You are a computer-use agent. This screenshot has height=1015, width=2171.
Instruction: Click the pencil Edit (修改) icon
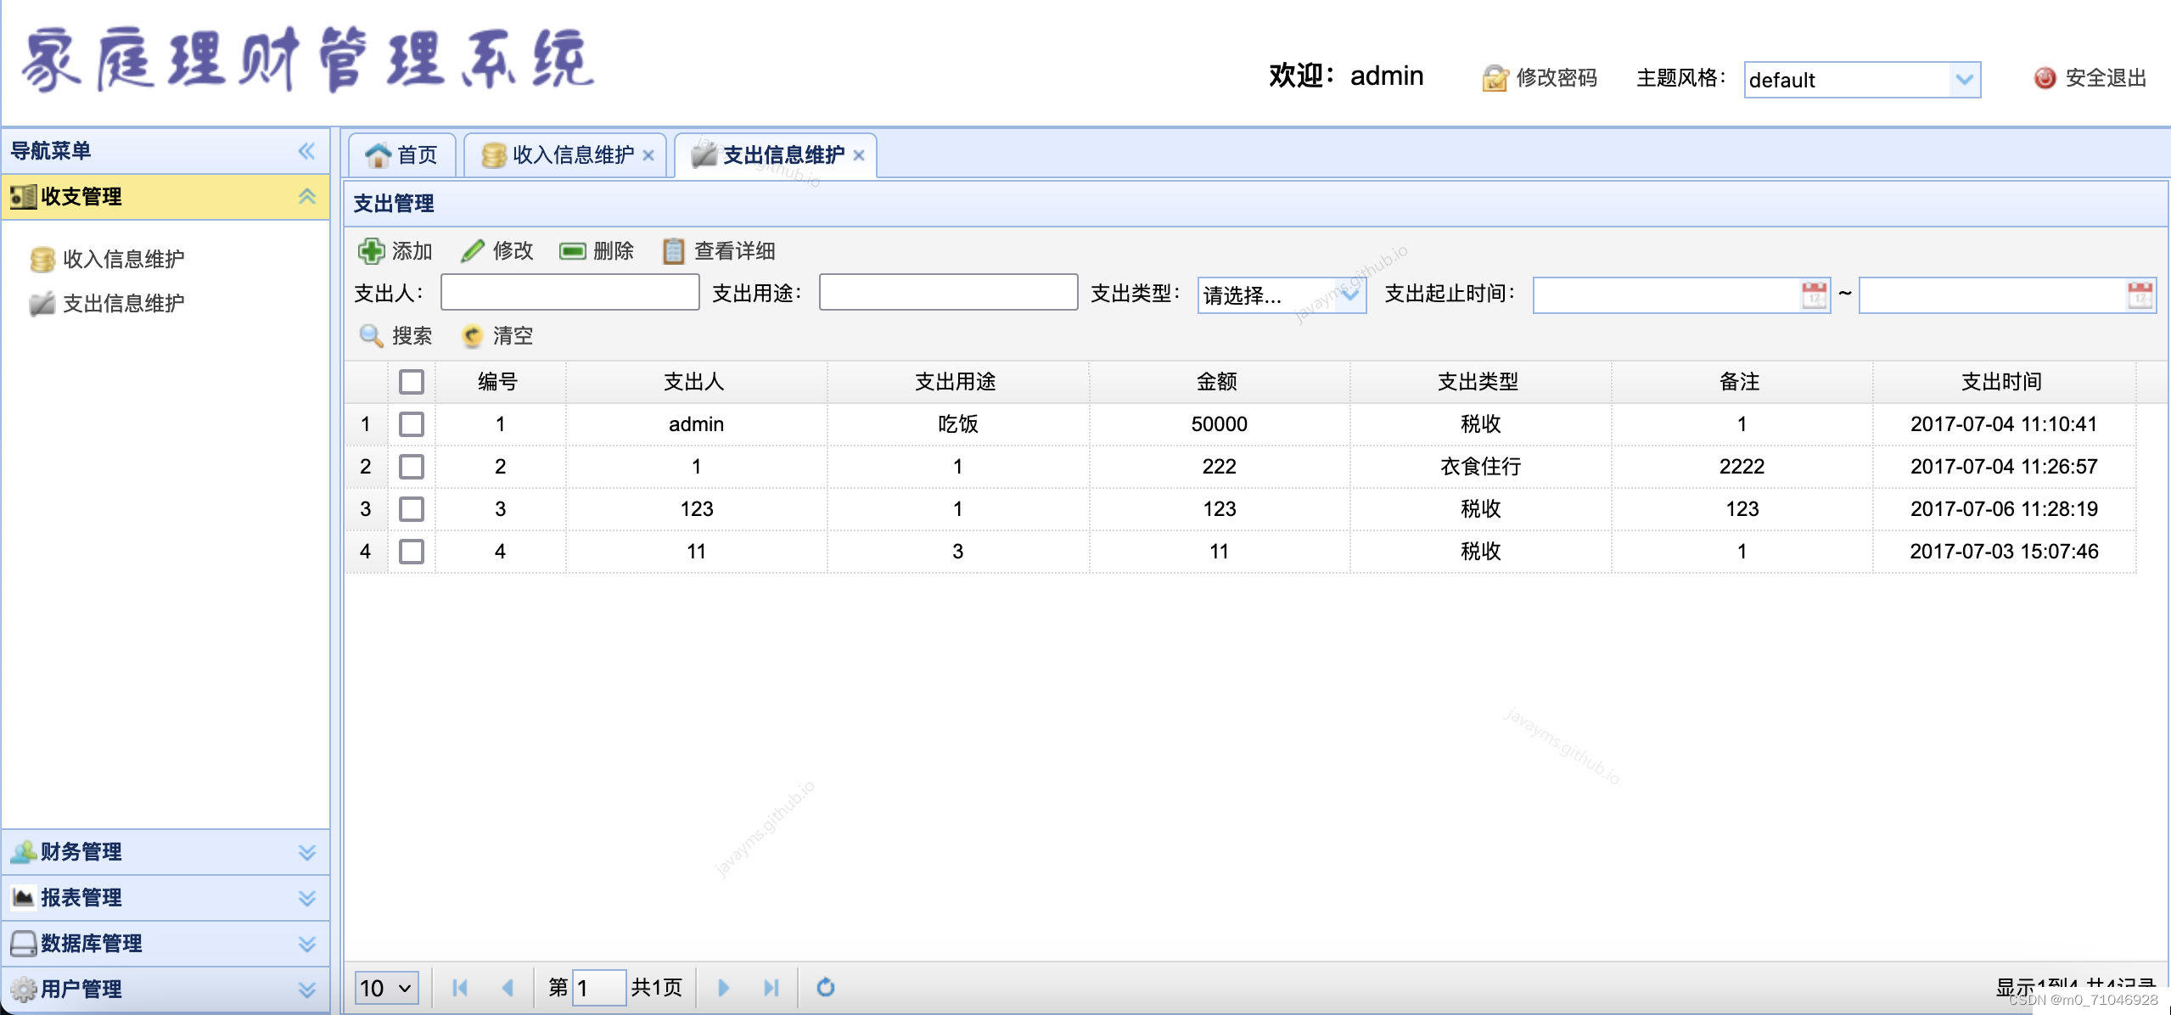point(472,251)
